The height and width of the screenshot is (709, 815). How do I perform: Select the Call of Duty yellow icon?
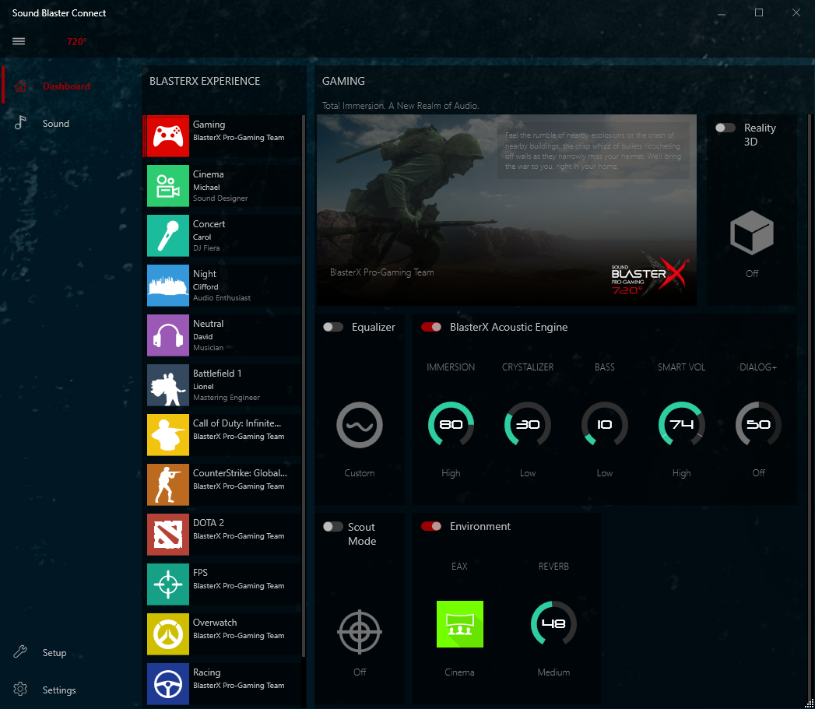tap(168, 435)
